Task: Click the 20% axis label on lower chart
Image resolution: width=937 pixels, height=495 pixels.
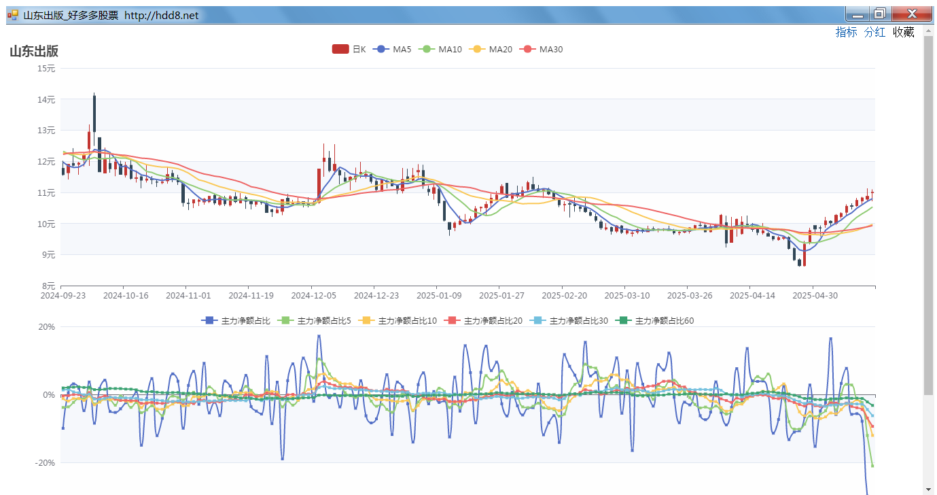Action: point(47,327)
